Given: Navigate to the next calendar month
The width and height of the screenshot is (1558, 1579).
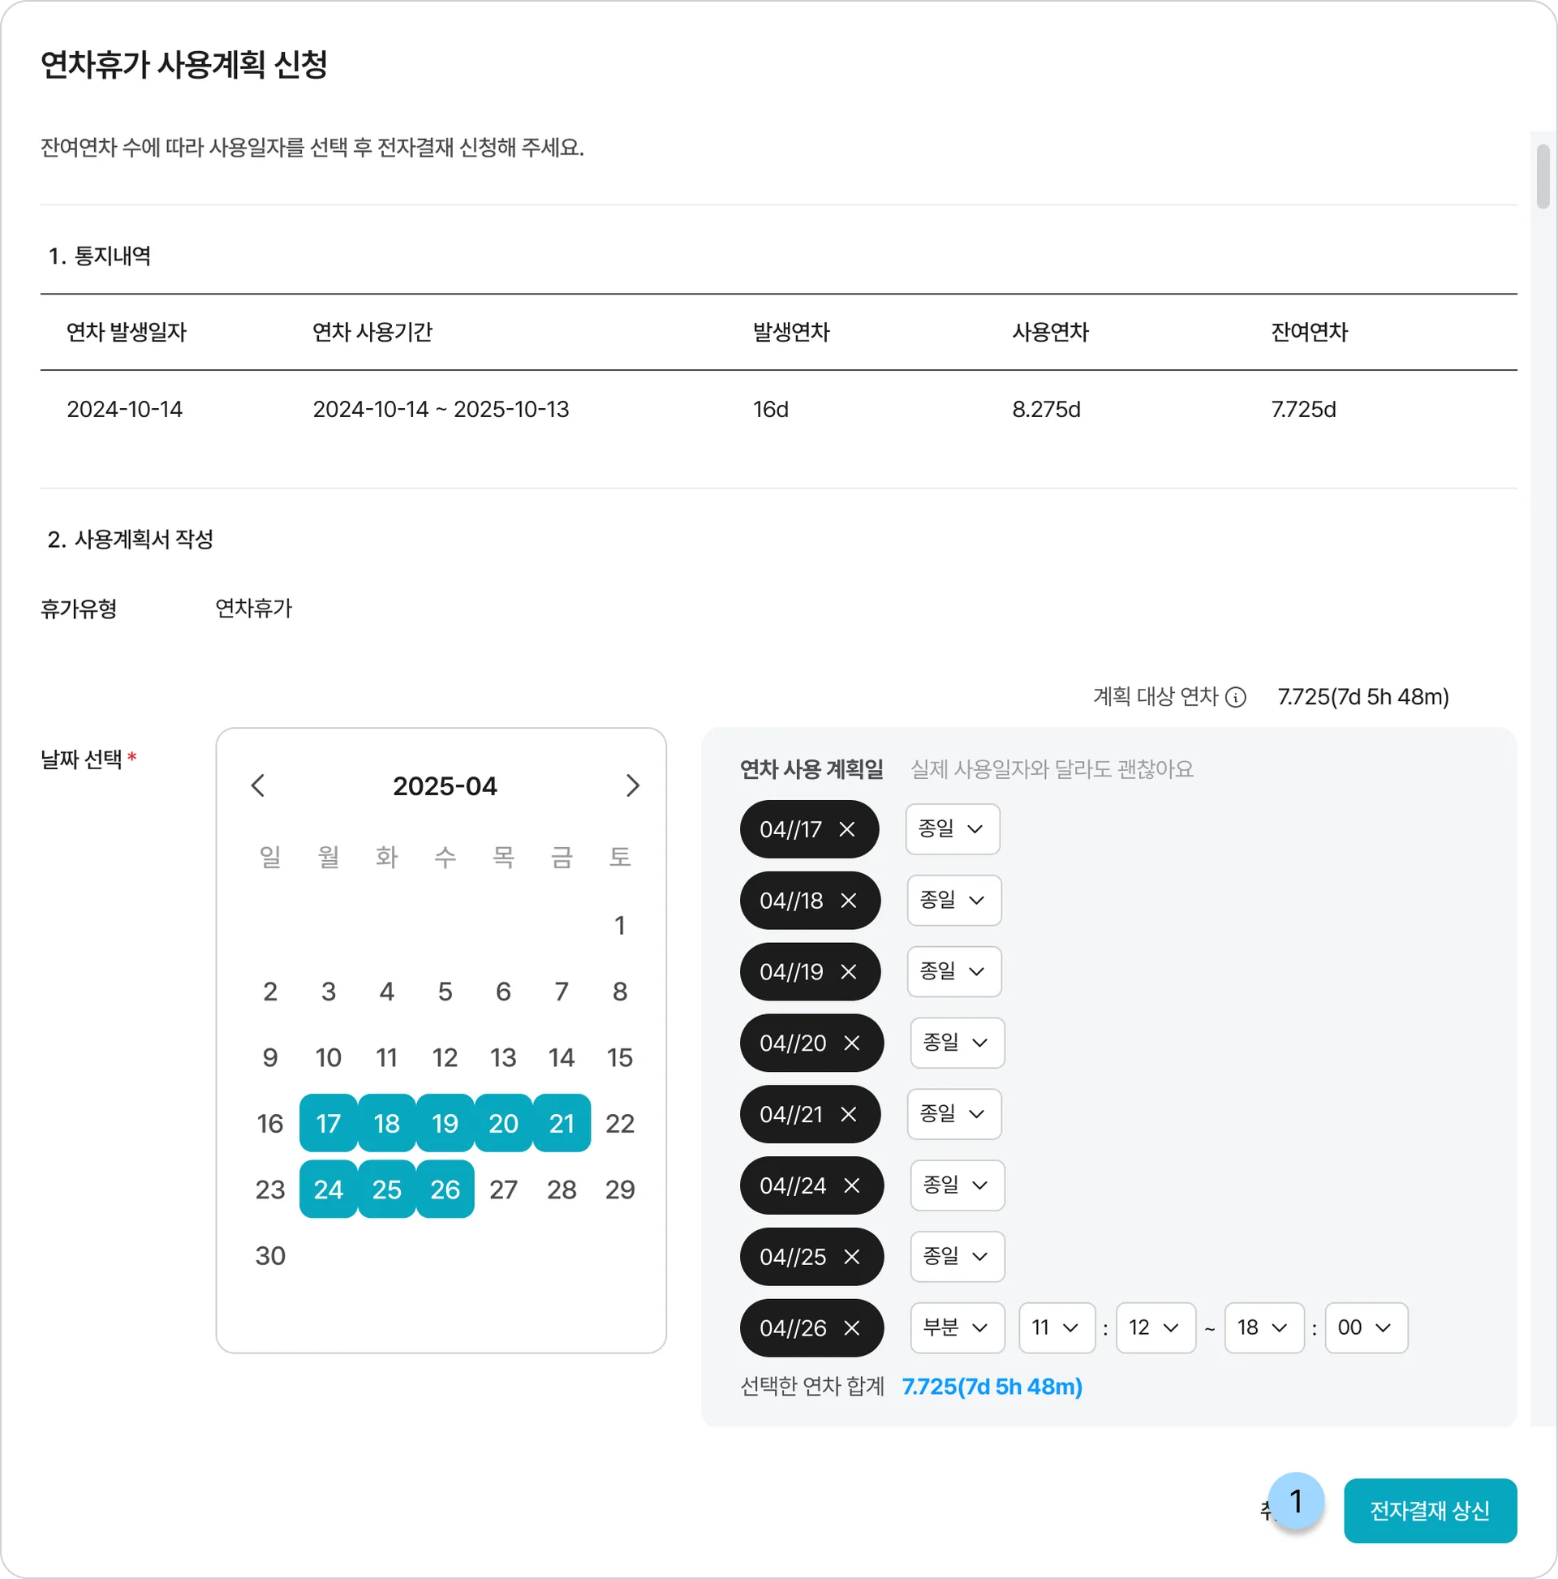Looking at the screenshot, I should (634, 785).
